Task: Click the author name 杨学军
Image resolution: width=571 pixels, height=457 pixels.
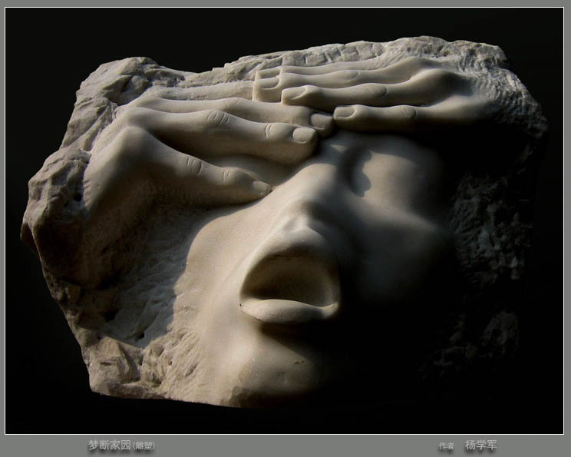Action: [x=480, y=445]
